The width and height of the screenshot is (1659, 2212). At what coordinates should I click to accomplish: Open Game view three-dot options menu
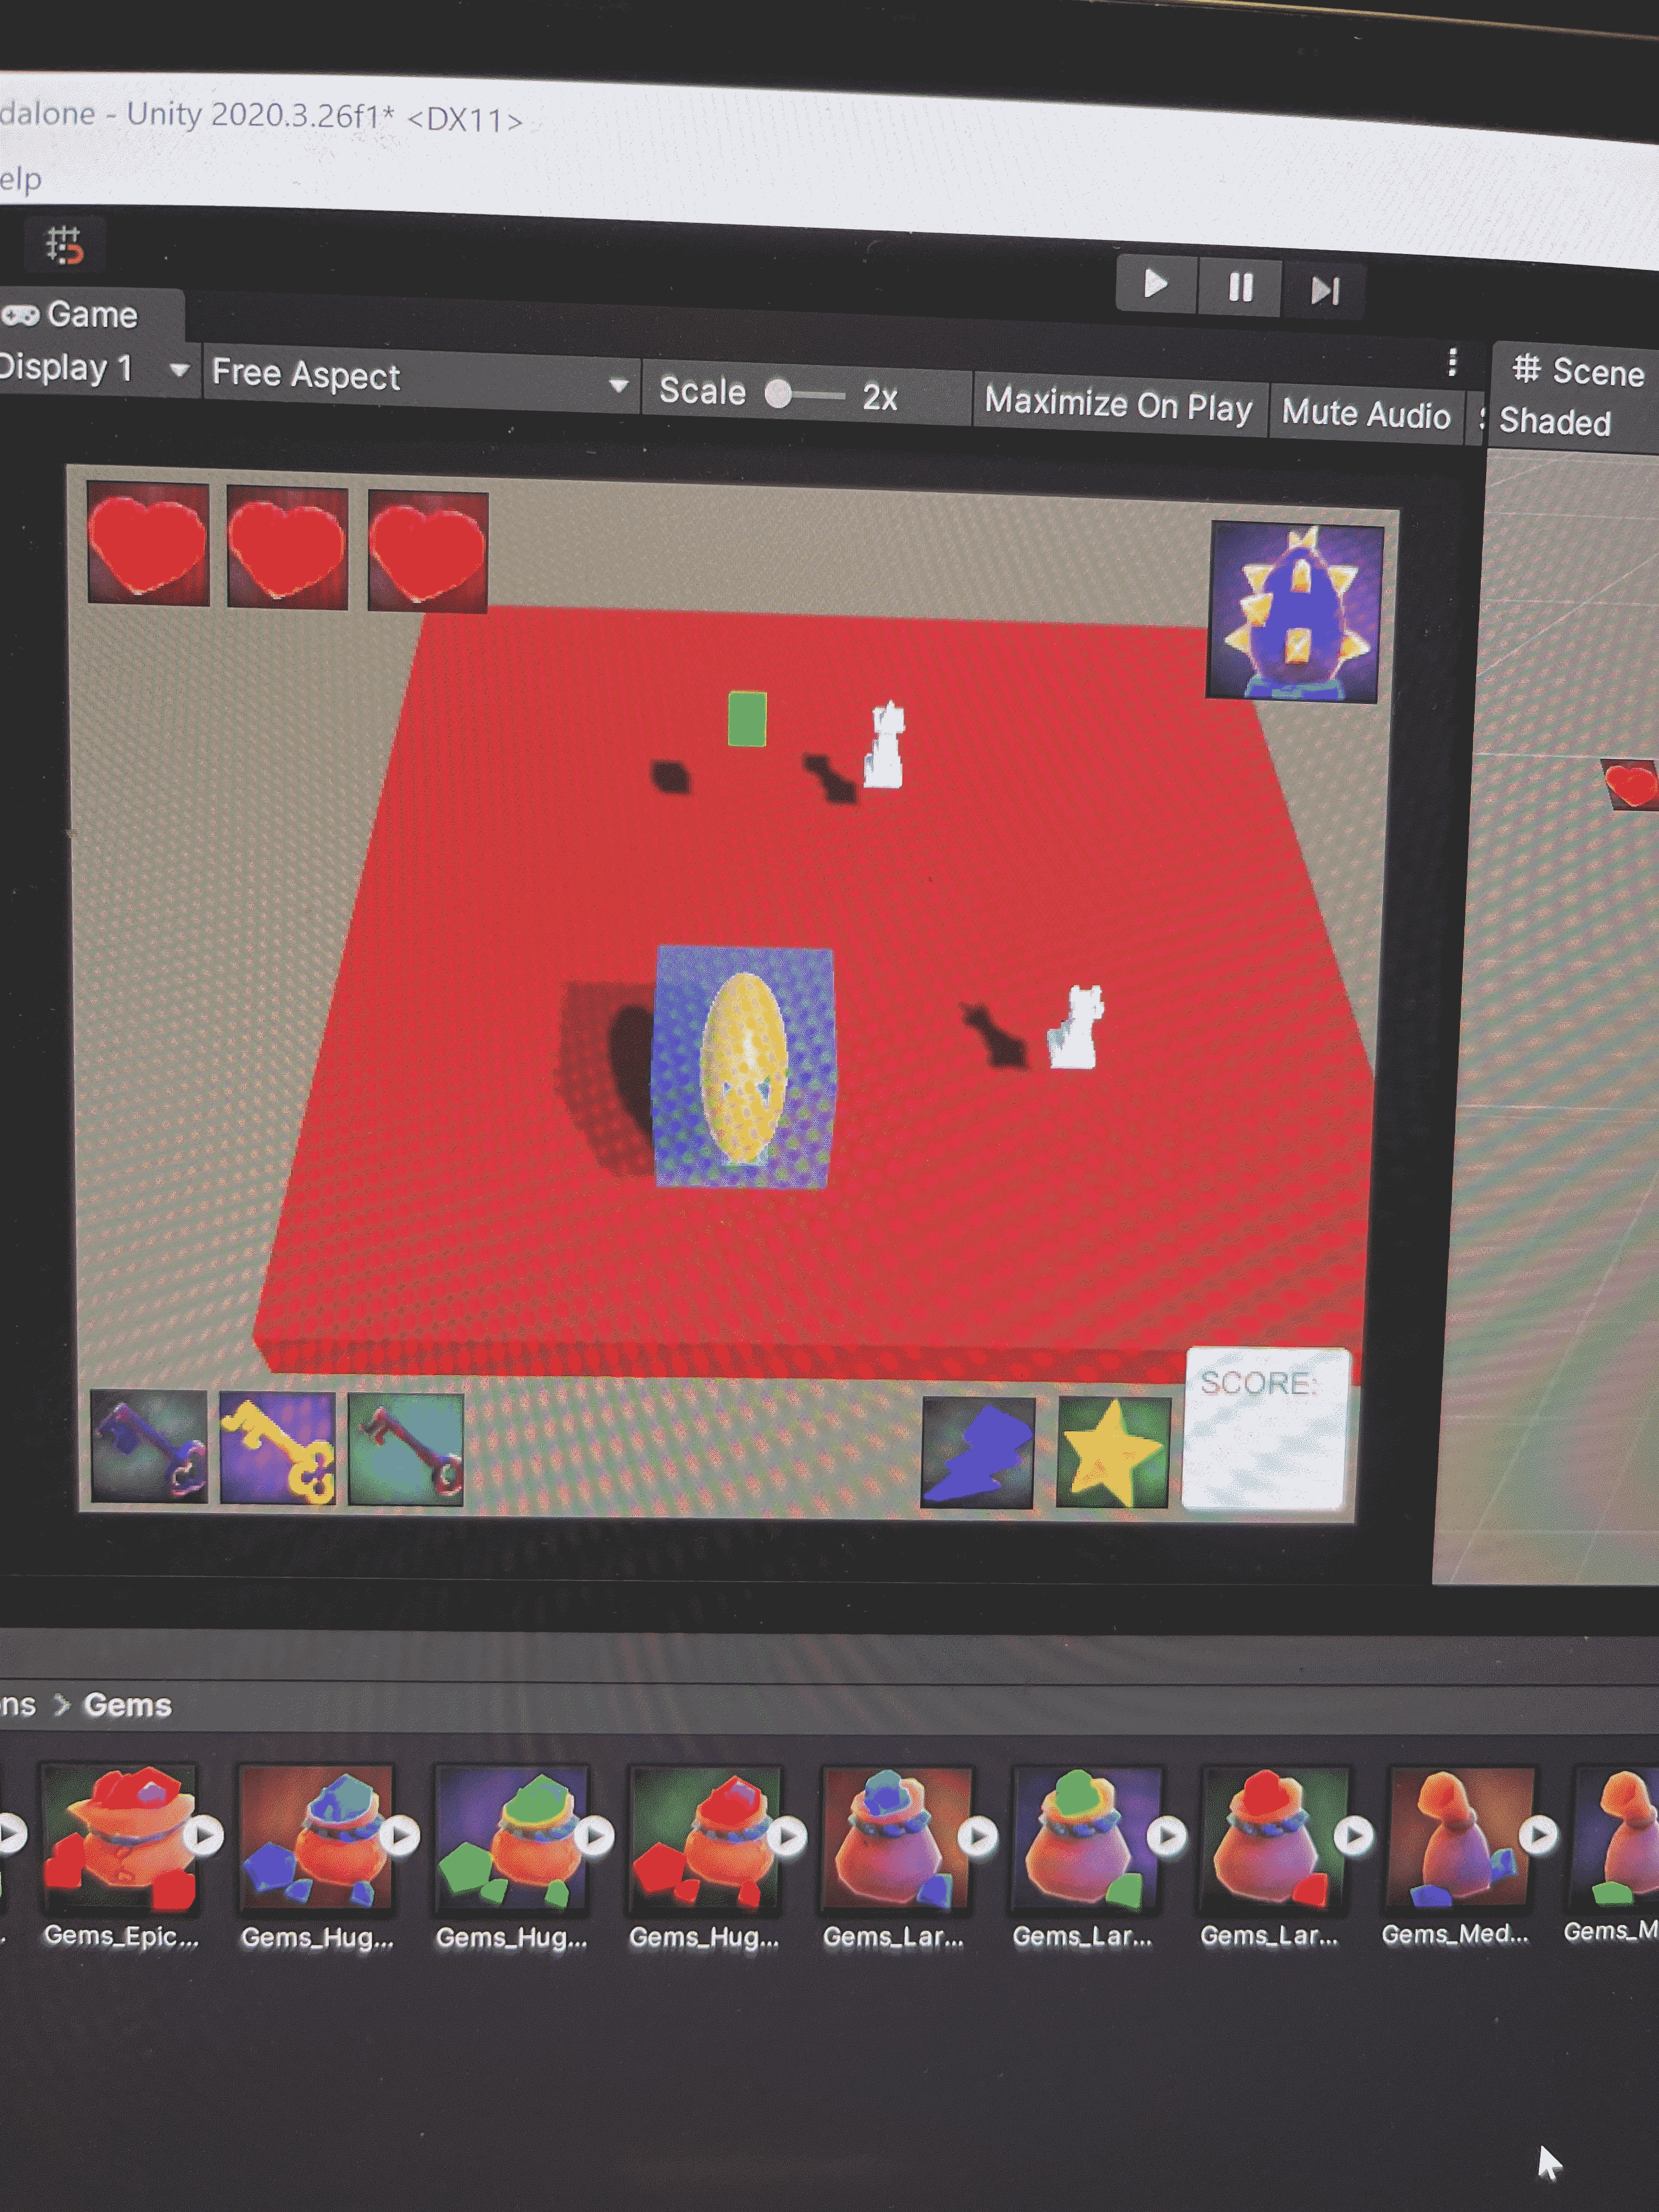[x=1452, y=362]
